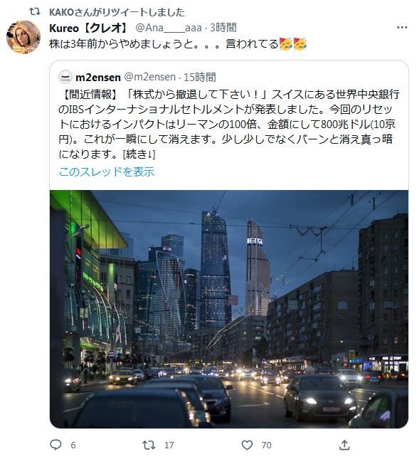The image size is (419, 459).
Task: Open the 15時間 timestamp of quoted tweet
Action: click(x=200, y=78)
